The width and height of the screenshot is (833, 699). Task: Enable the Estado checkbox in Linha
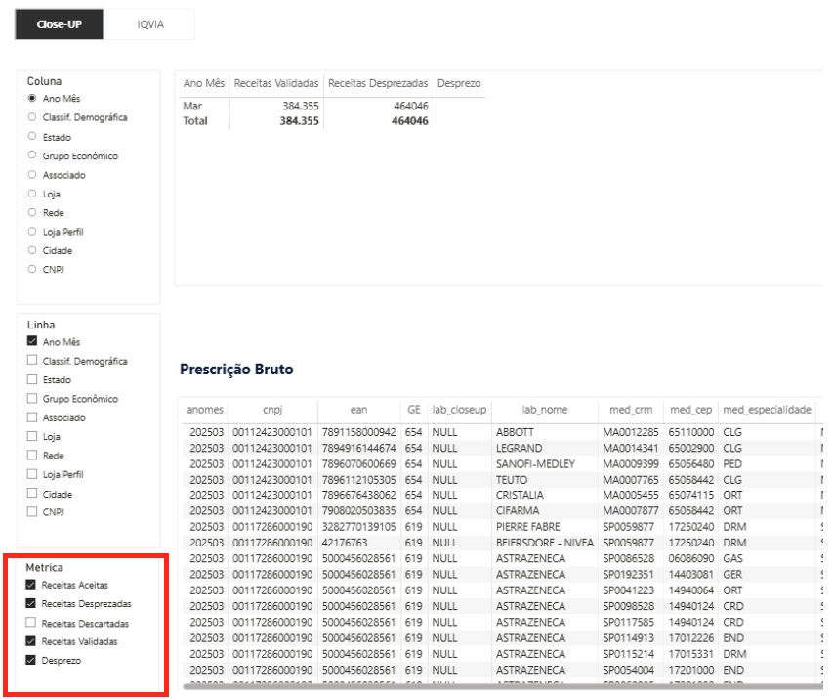coord(32,379)
